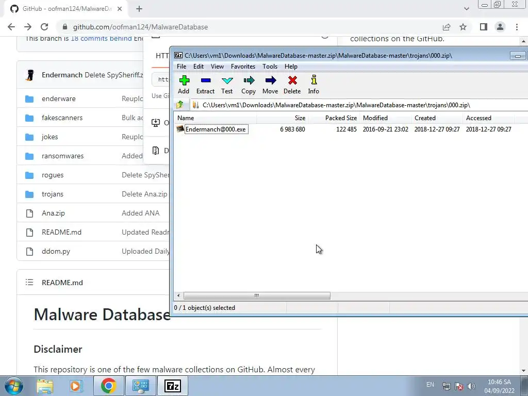The image size is (528, 396).
Task: Click modified date 2016-09-21 23:02
Action: tap(385, 129)
